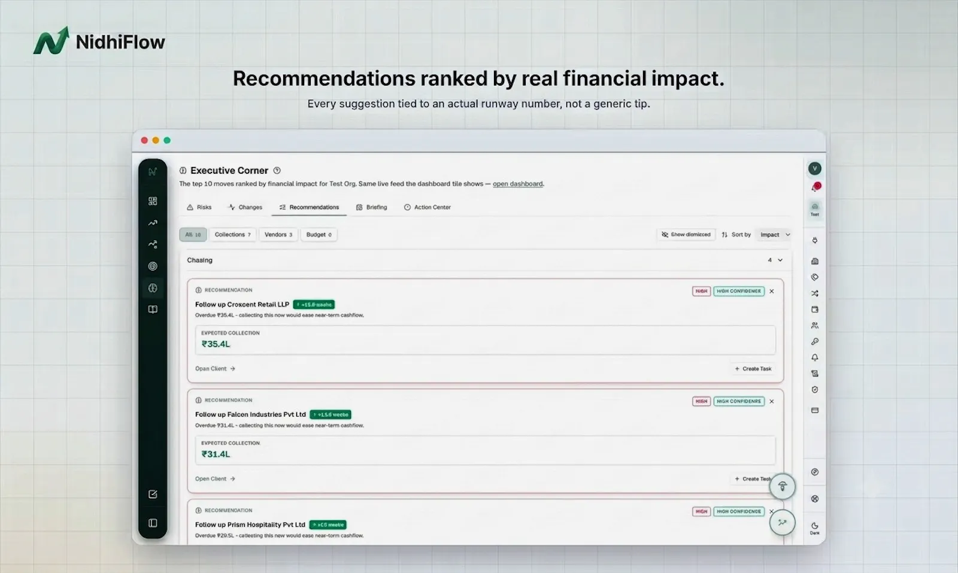The width and height of the screenshot is (958, 573).
Task: Open the user avatar V menu
Action: [814, 169]
